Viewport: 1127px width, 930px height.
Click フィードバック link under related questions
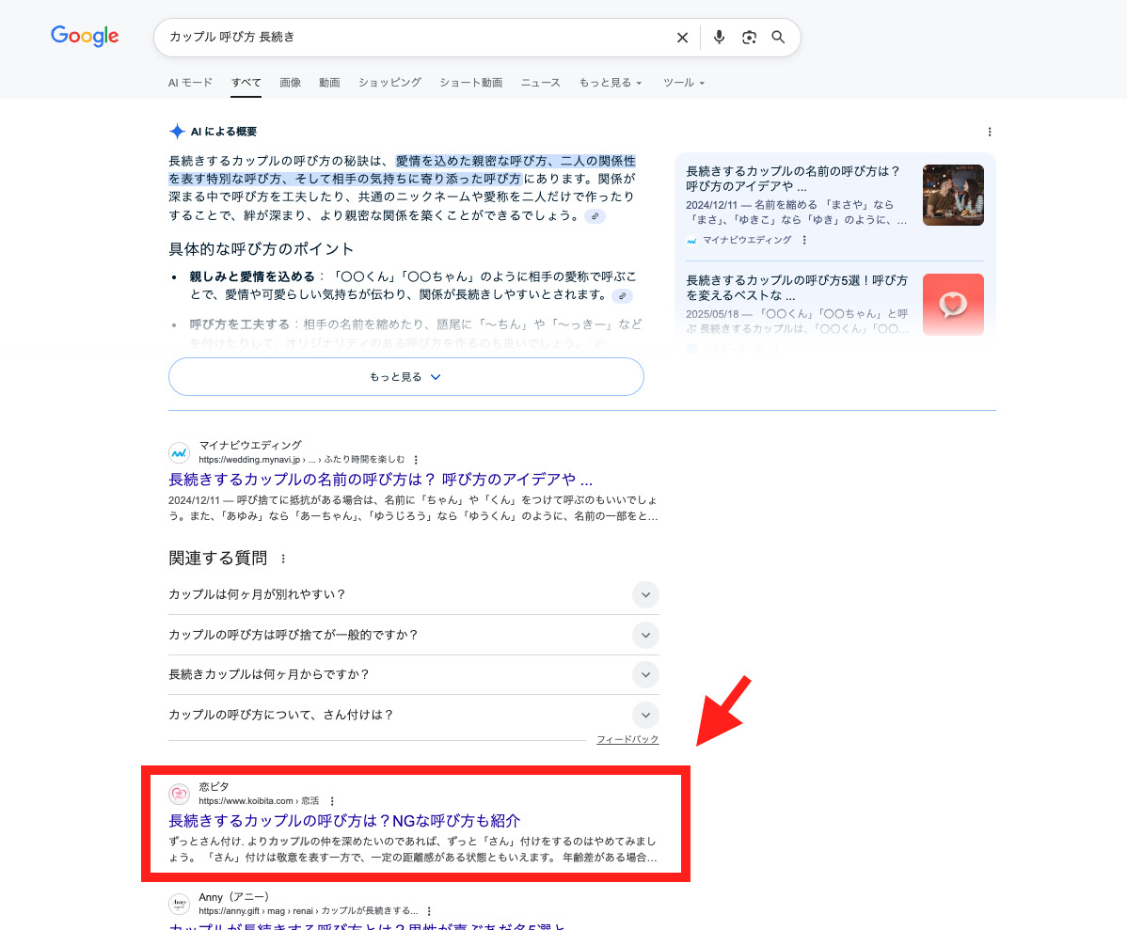(x=627, y=739)
